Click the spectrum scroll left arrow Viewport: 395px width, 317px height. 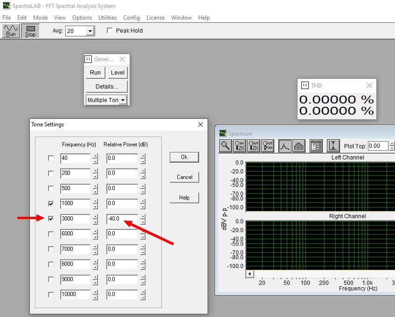[249, 274]
